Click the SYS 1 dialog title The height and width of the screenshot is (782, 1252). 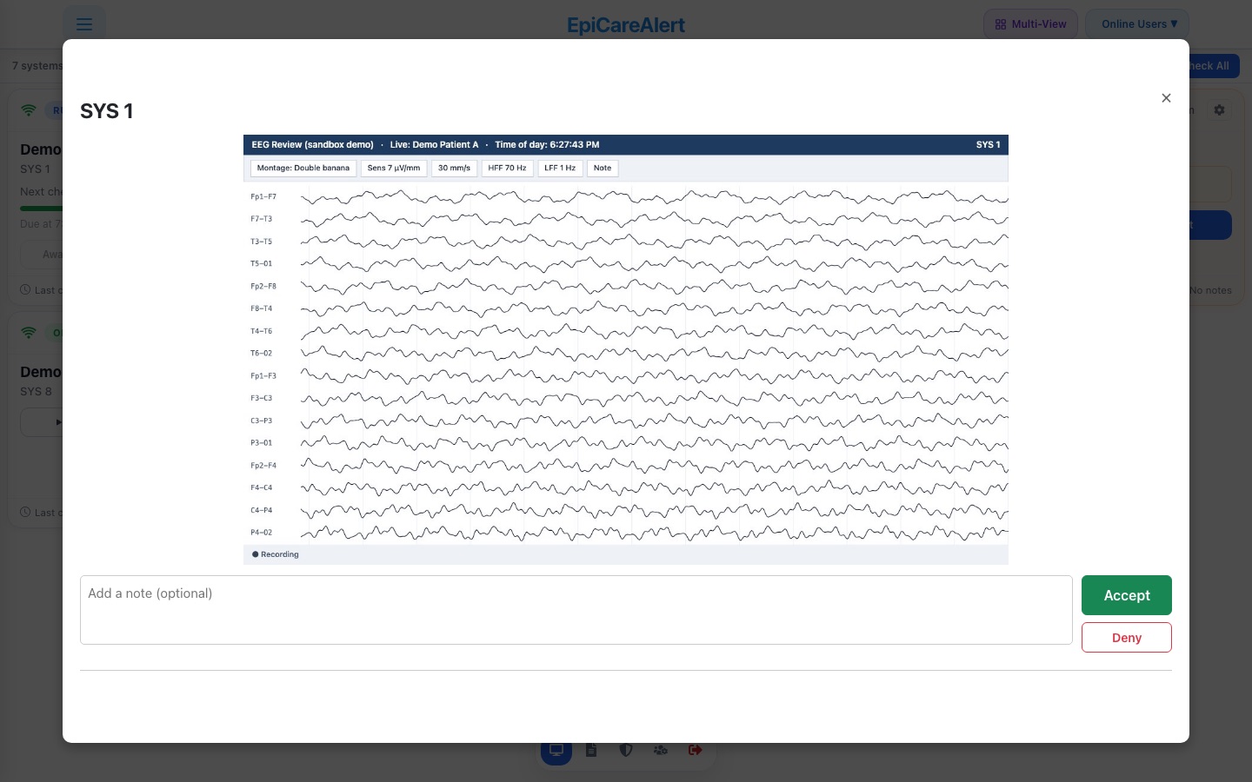(106, 111)
